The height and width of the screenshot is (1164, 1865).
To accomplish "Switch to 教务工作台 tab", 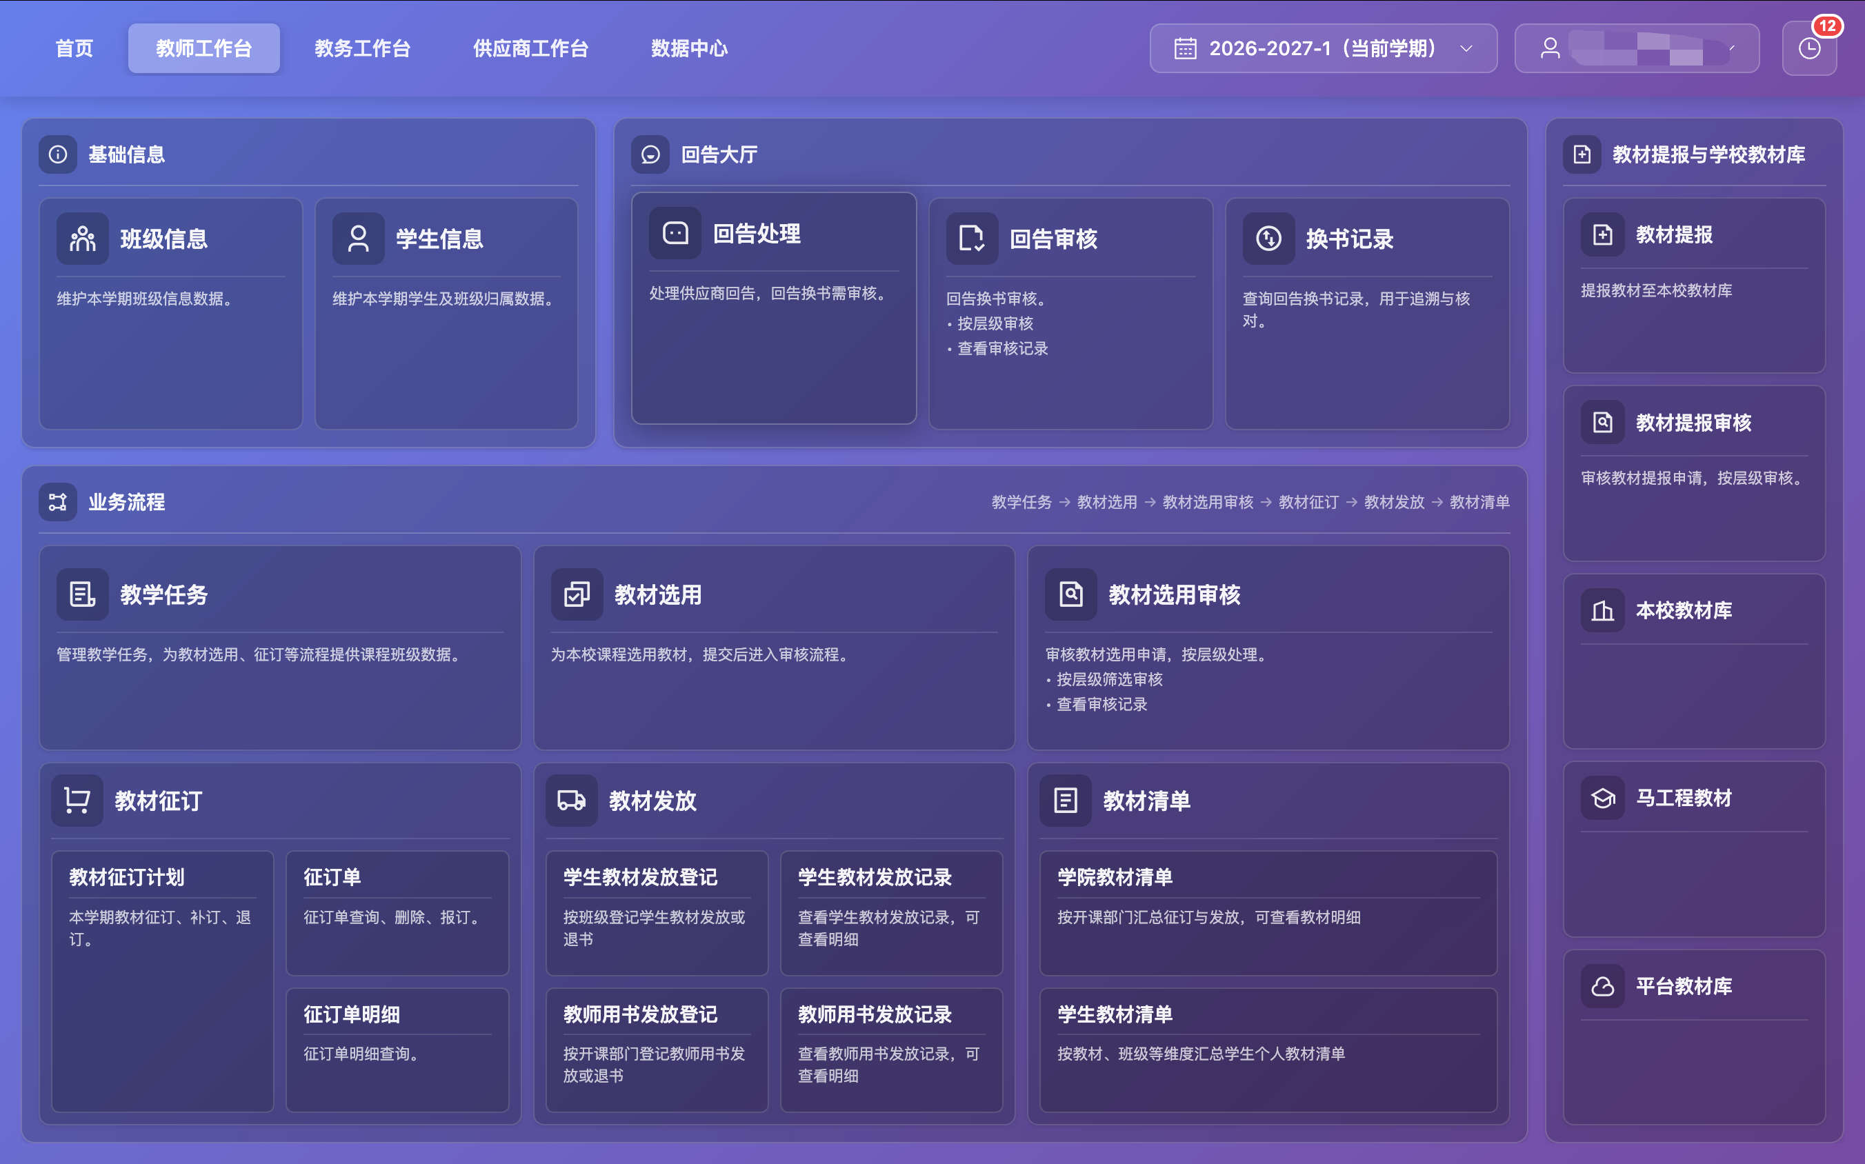I will (362, 48).
